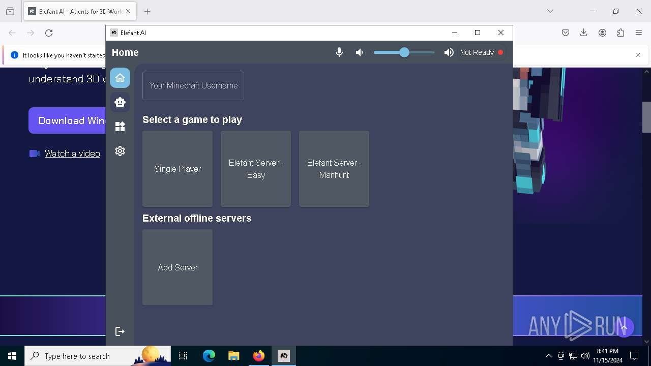Viewport: 651px width, 366px height.
Task: Click the scroll-to-top purple arrow button
Action: pyautogui.click(x=624, y=327)
